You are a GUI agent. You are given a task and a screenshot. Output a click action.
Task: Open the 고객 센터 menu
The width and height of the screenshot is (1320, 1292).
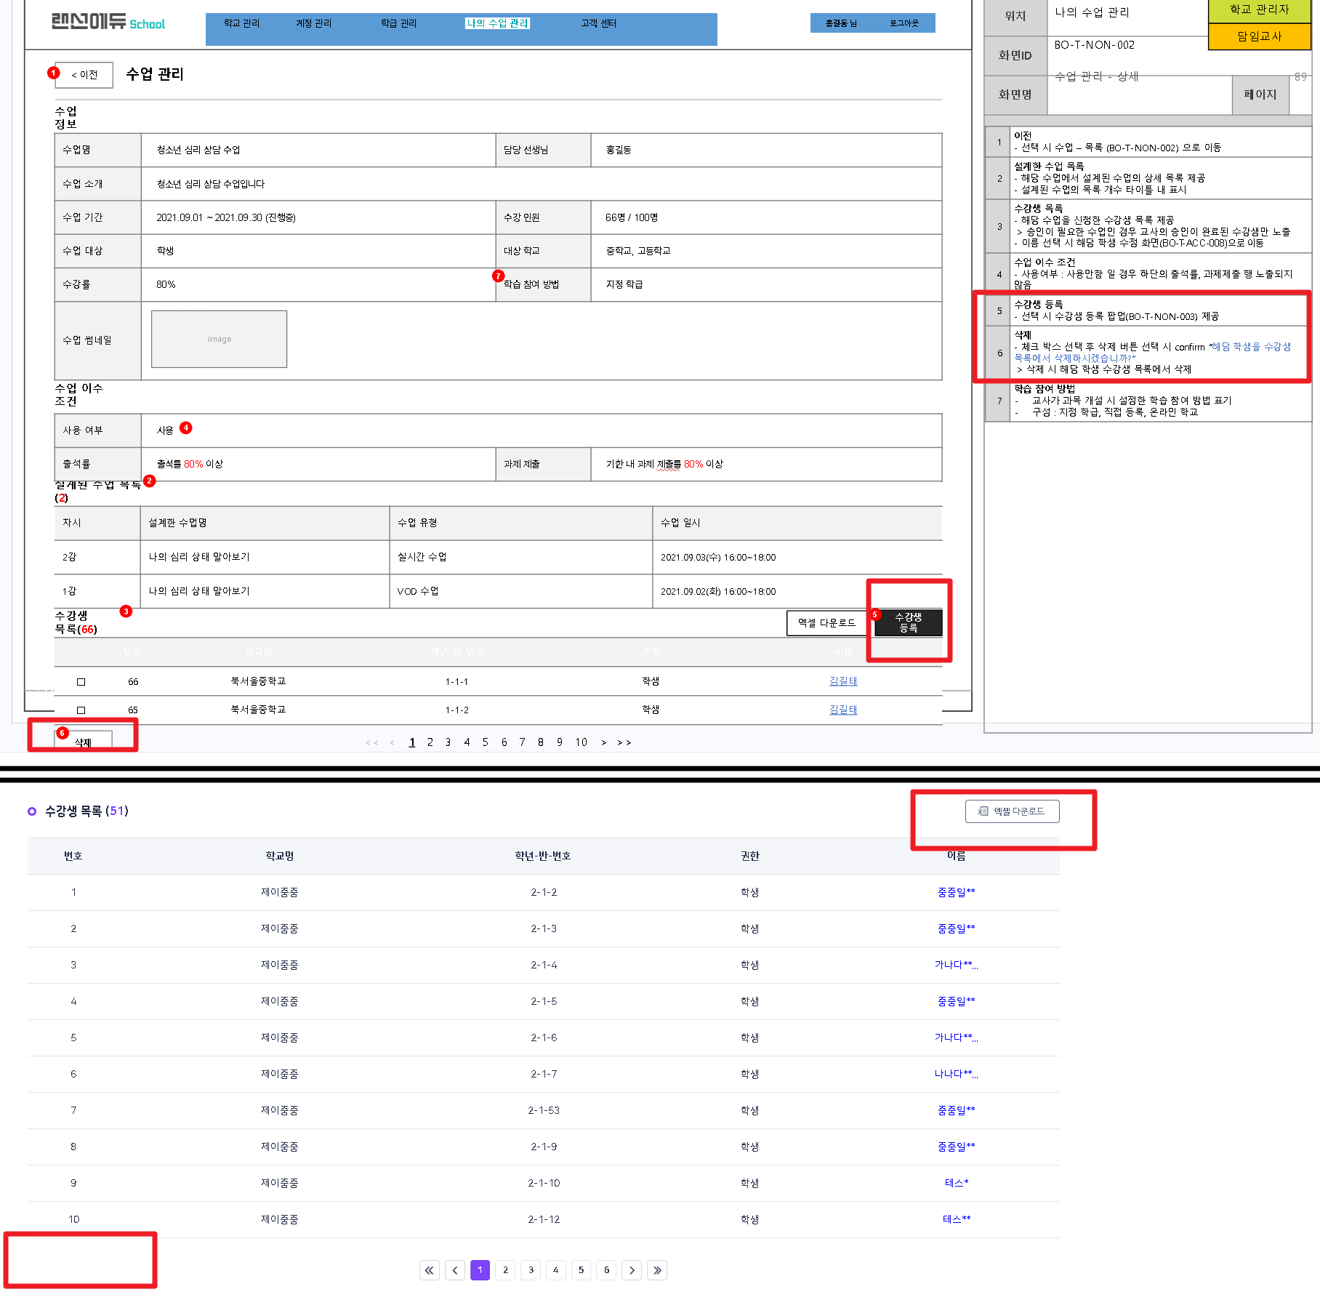point(598,23)
